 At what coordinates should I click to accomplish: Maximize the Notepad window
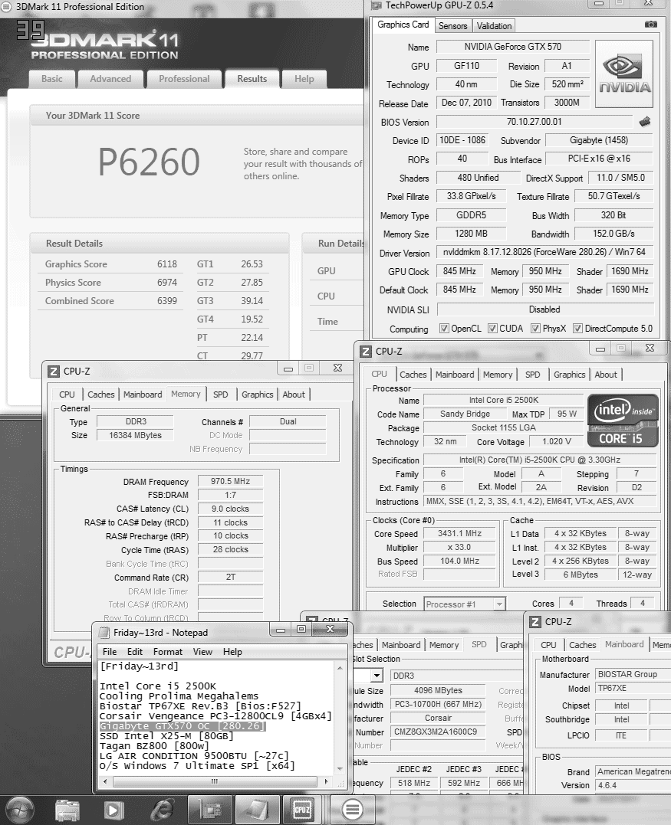301,629
